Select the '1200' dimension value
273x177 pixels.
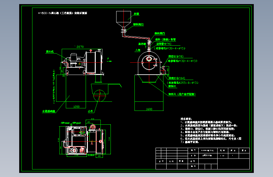pos(77,107)
